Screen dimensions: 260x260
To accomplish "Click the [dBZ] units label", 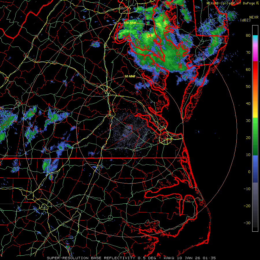I will coord(245,20).
